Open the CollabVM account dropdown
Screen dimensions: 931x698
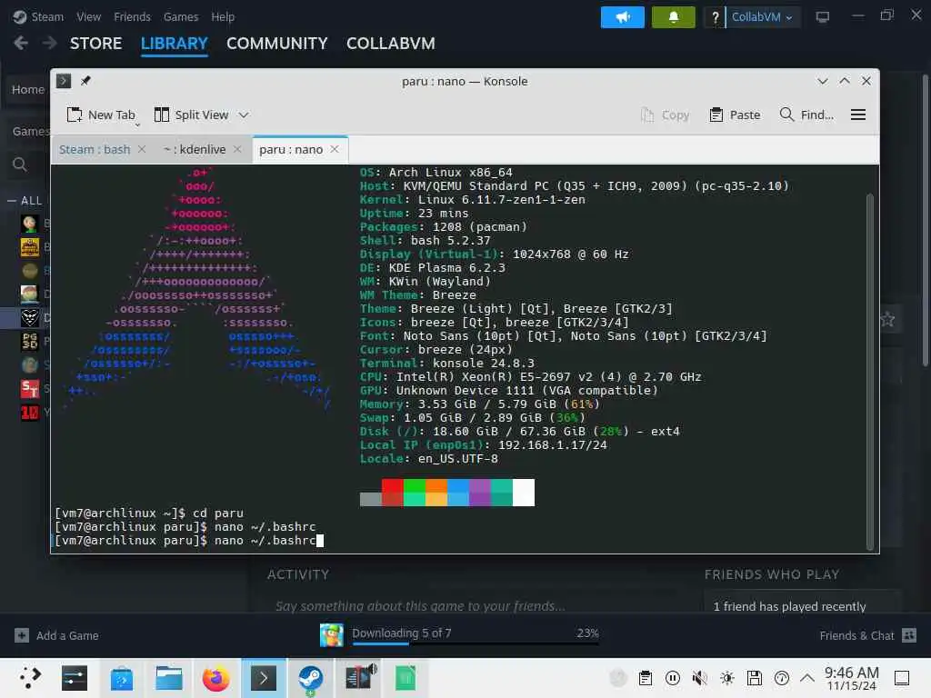click(x=763, y=17)
